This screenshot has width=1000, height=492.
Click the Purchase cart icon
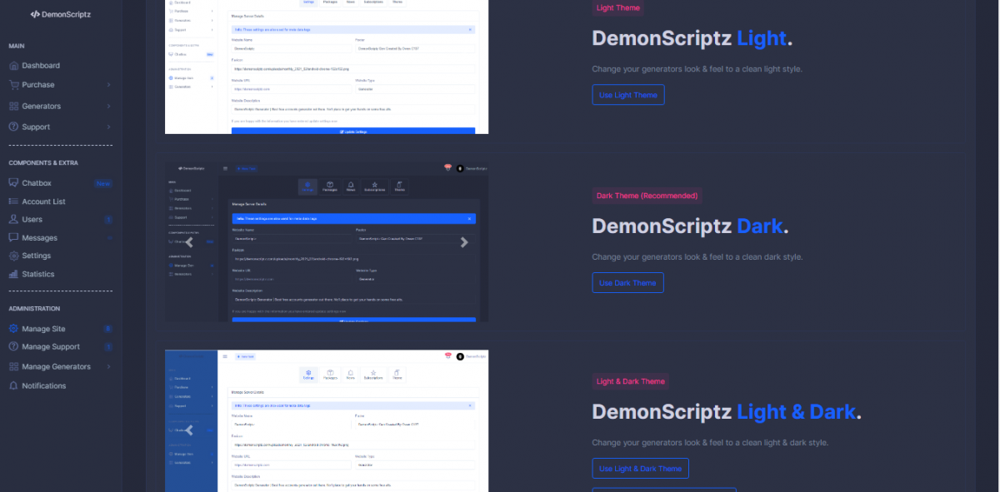pyautogui.click(x=14, y=85)
